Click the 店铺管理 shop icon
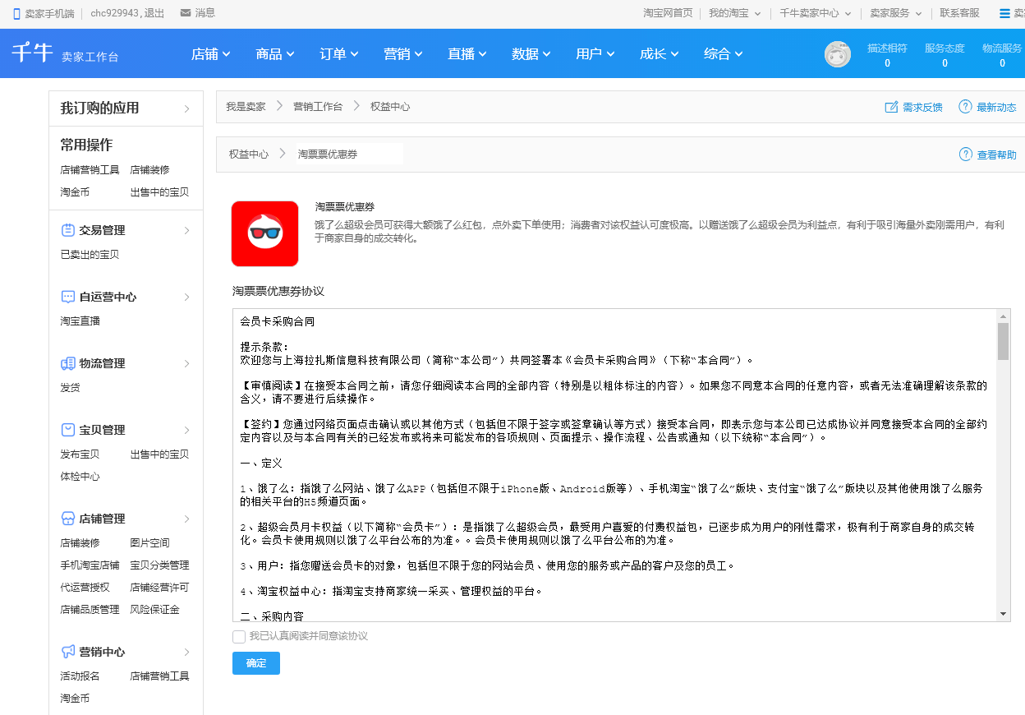The image size is (1025, 715). [68, 519]
